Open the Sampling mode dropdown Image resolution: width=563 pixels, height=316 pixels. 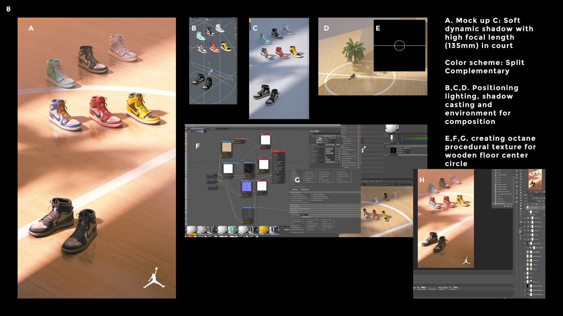coord(331,217)
